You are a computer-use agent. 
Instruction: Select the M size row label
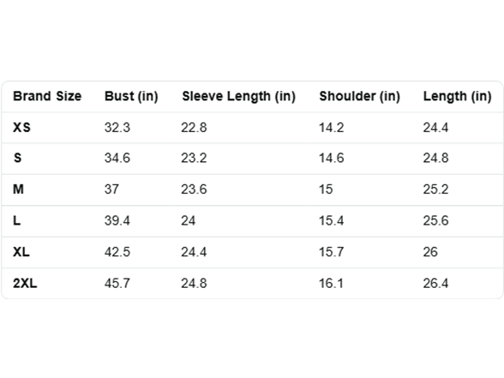point(18,189)
